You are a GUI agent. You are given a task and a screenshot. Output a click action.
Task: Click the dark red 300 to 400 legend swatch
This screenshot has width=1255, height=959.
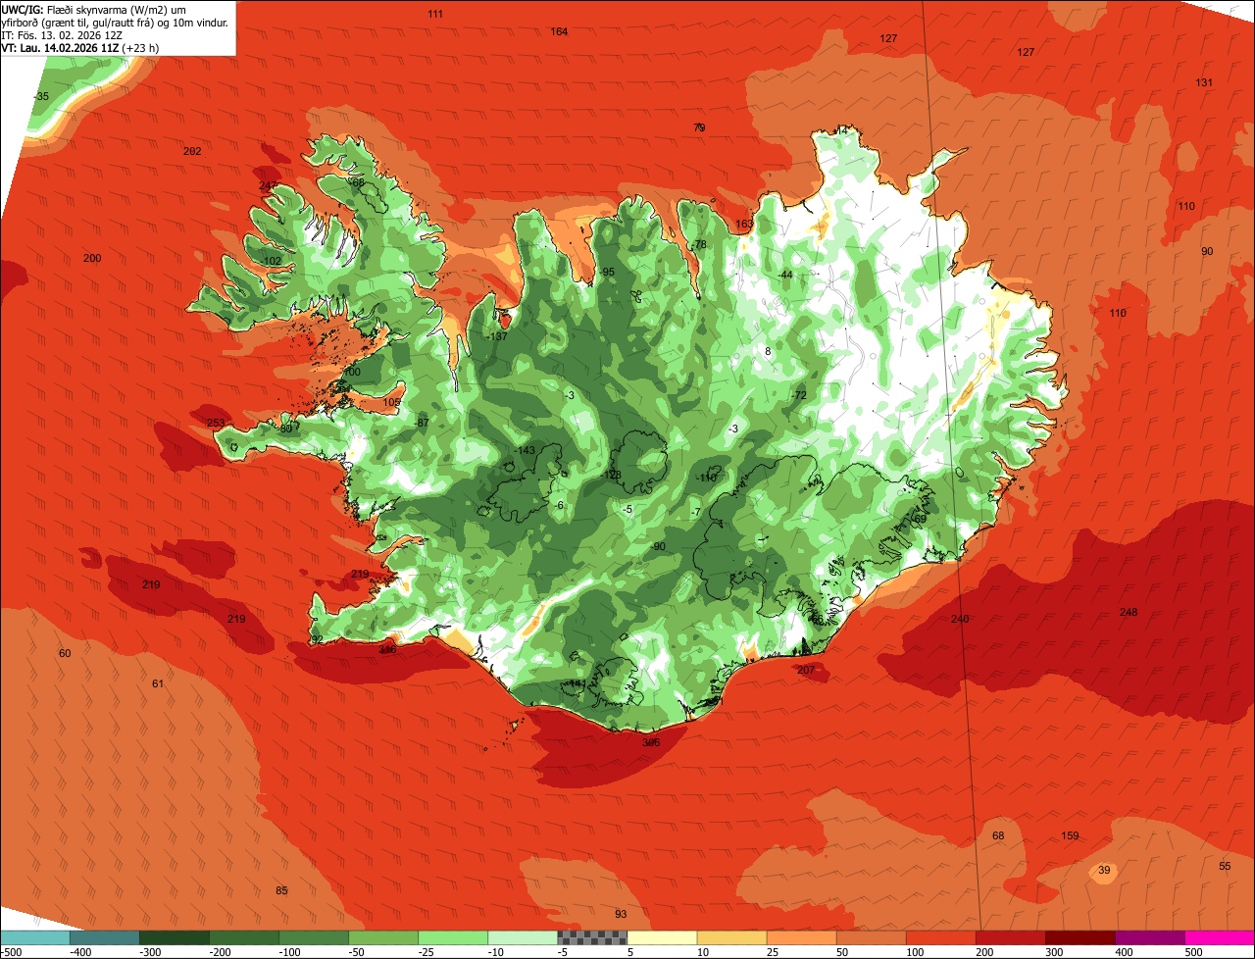pyautogui.click(x=1080, y=937)
